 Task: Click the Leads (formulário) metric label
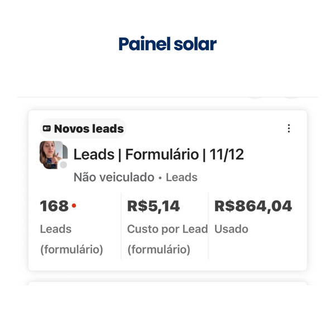tap(56, 229)
